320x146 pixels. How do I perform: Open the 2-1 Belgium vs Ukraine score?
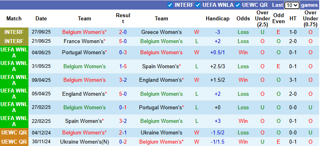(x=123, y=132)
